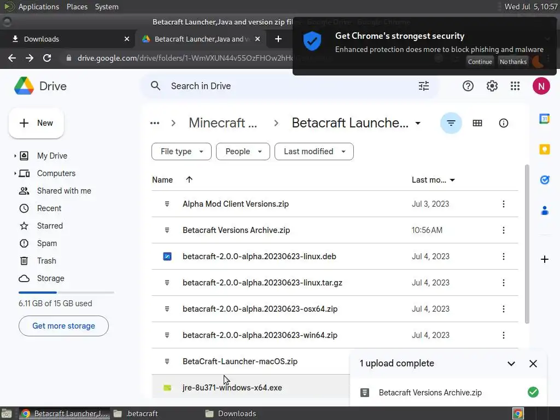Image resolution: width=560 pixels, height=420 pixels.
Task: Expand Computers tree arrow
Action: pyautogui.click(x=15, y=173)
